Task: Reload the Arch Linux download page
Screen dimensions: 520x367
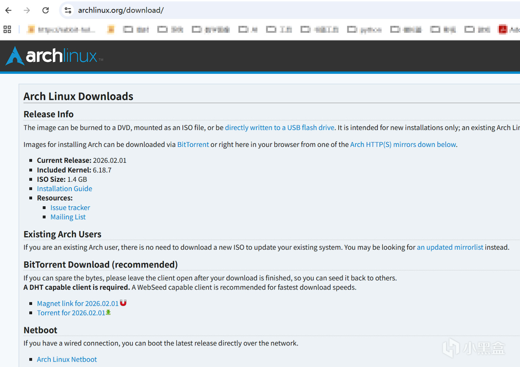Action: [x=45, y=11]
